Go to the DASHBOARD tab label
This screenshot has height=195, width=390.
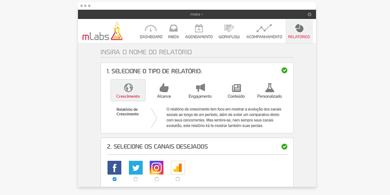point(151,37)
